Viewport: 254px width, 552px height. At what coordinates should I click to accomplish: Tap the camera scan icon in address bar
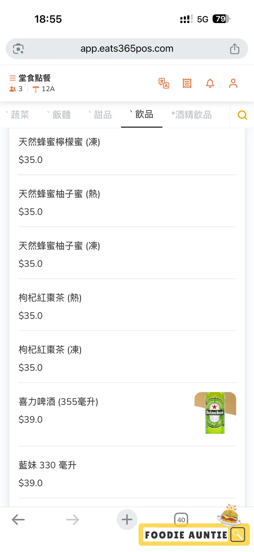coord(18,49)
